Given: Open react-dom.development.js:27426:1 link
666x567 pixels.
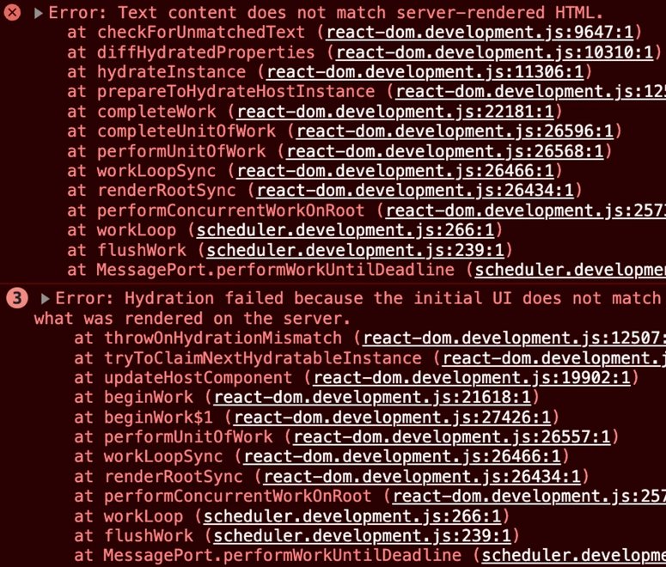Looking at the screenshot, I should pos(393,418).
